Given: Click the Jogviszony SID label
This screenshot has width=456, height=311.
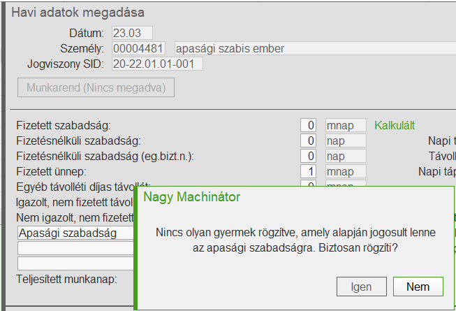Looking at the screenshot, I should point(66,64).
